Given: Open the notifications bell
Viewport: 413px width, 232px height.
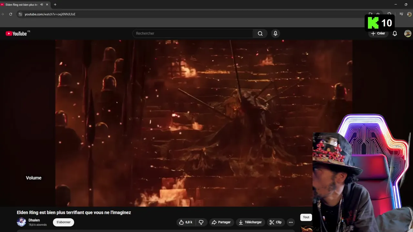Looking at the screenshot, I should coord(395,34).
